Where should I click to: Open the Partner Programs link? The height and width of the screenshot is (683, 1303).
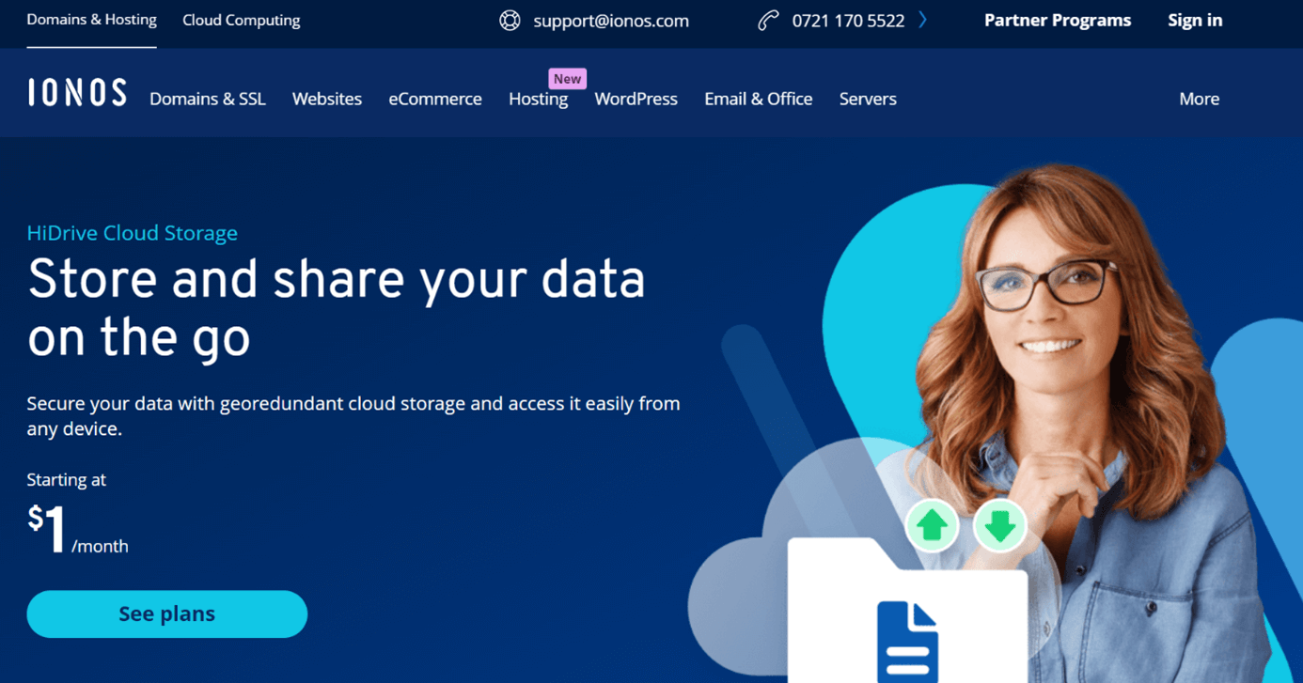click(x=1057, y=21)
